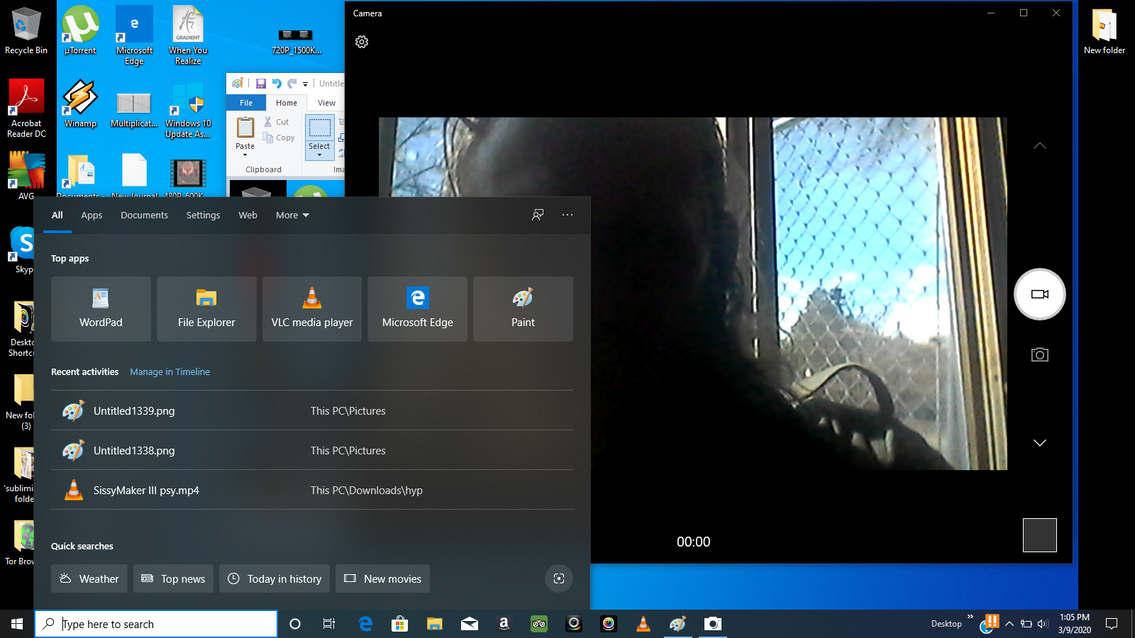Select Acrobat Reader DC desktop icon

(26, 108)
